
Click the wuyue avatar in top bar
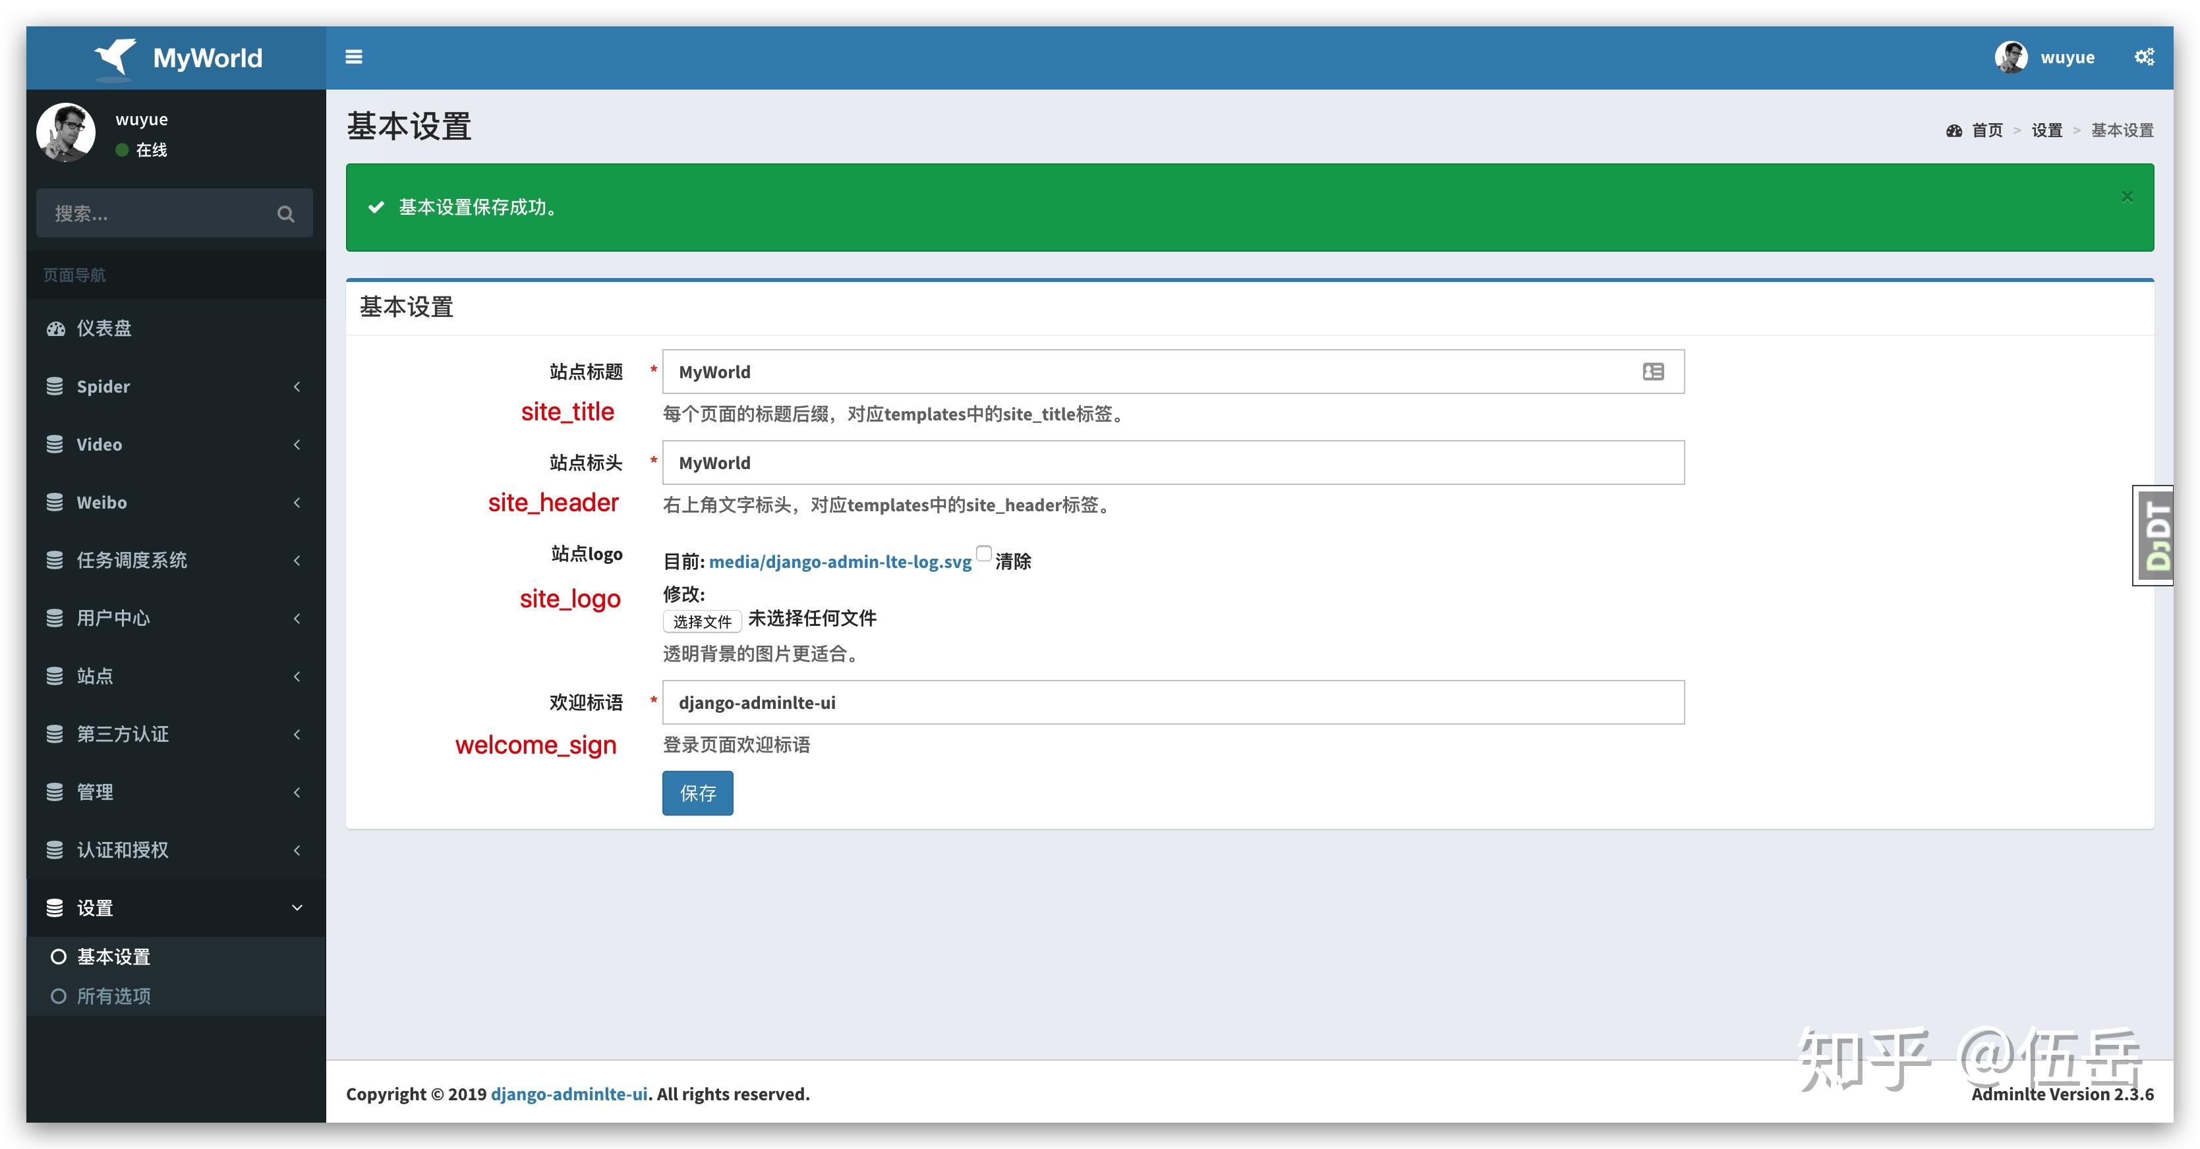click(2012, 57)
